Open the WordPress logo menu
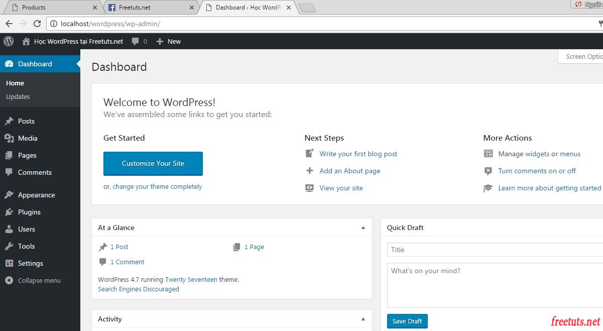 [9, 41]
